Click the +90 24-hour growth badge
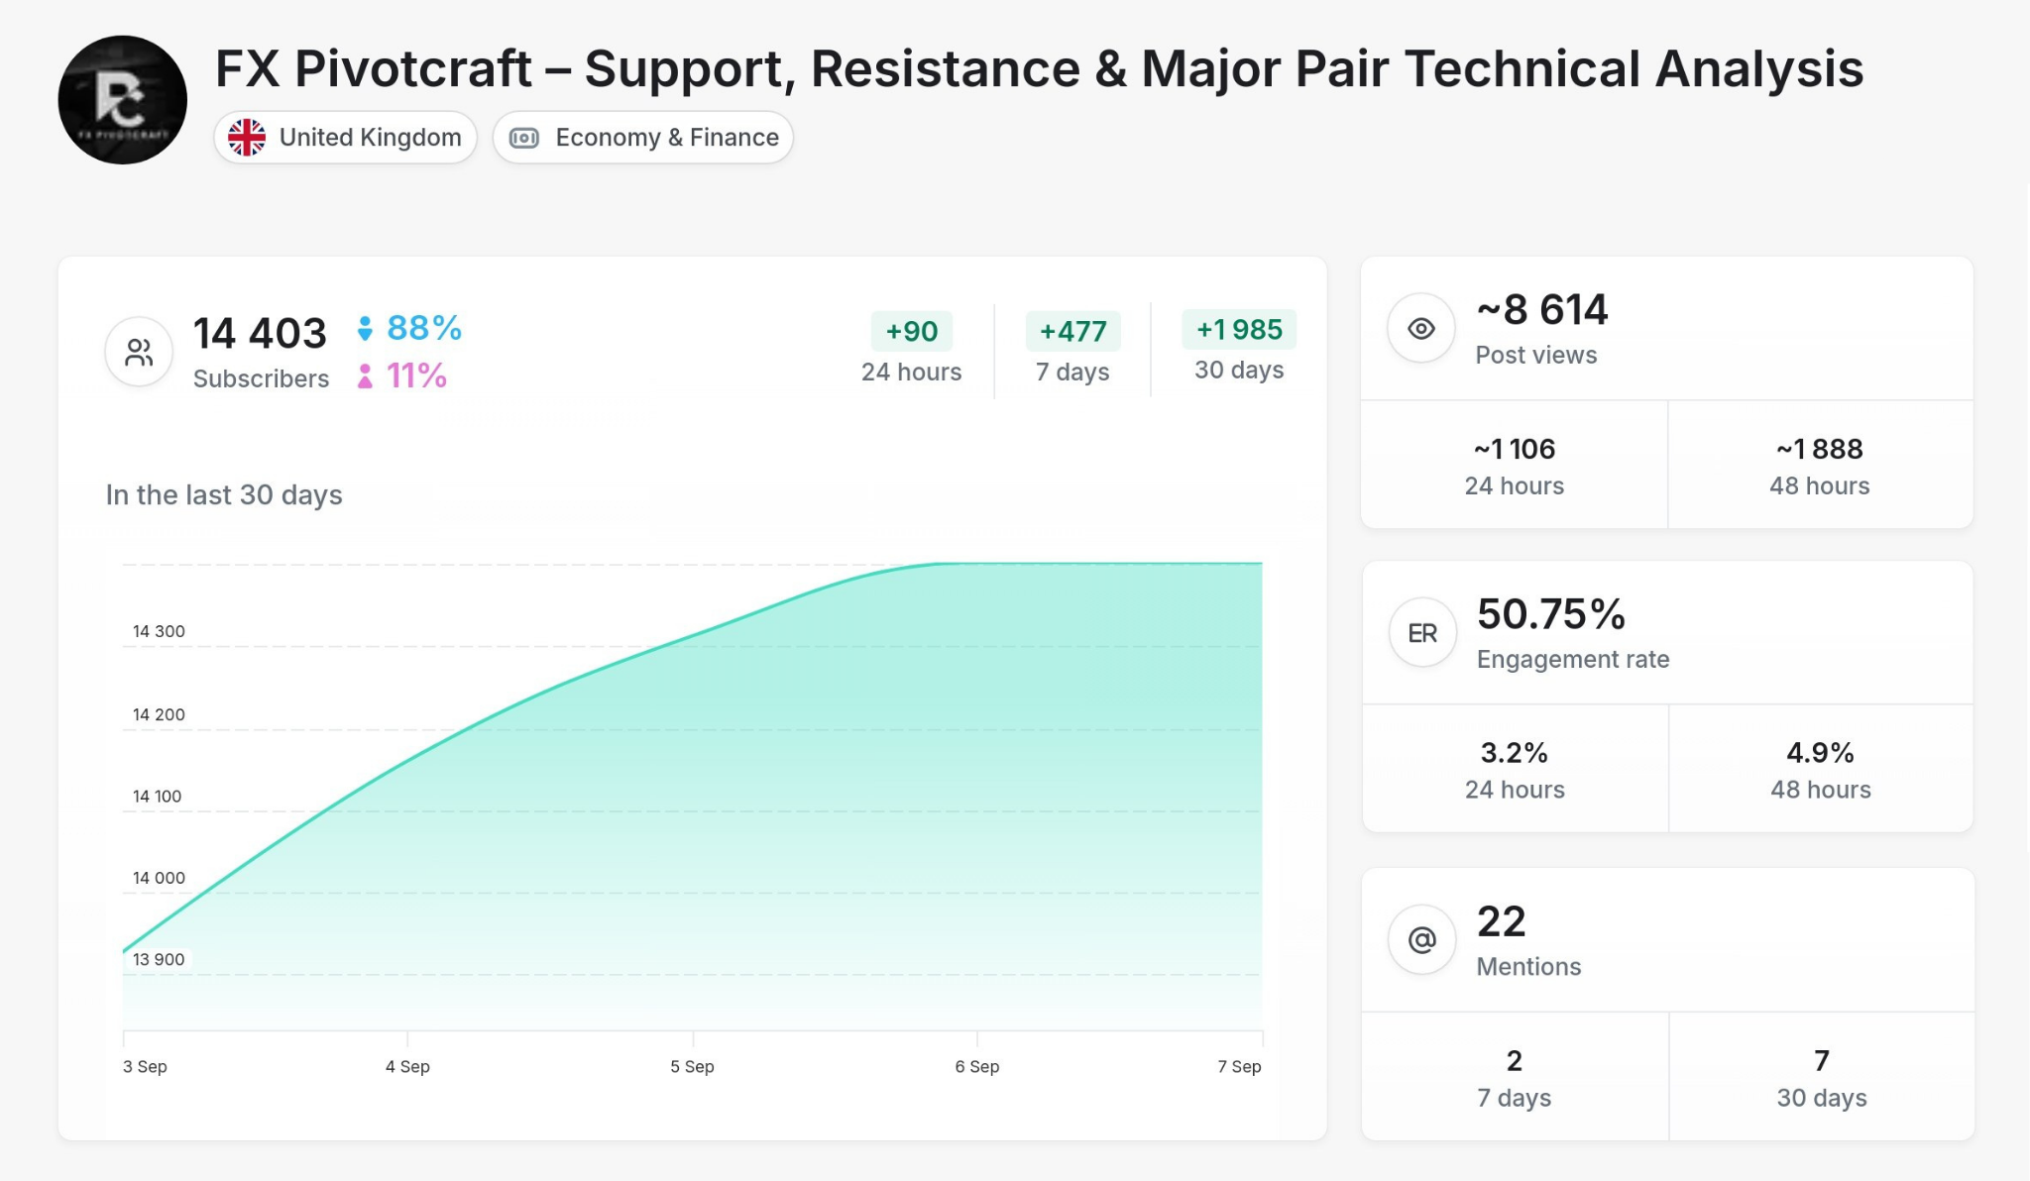 (912, 331)
